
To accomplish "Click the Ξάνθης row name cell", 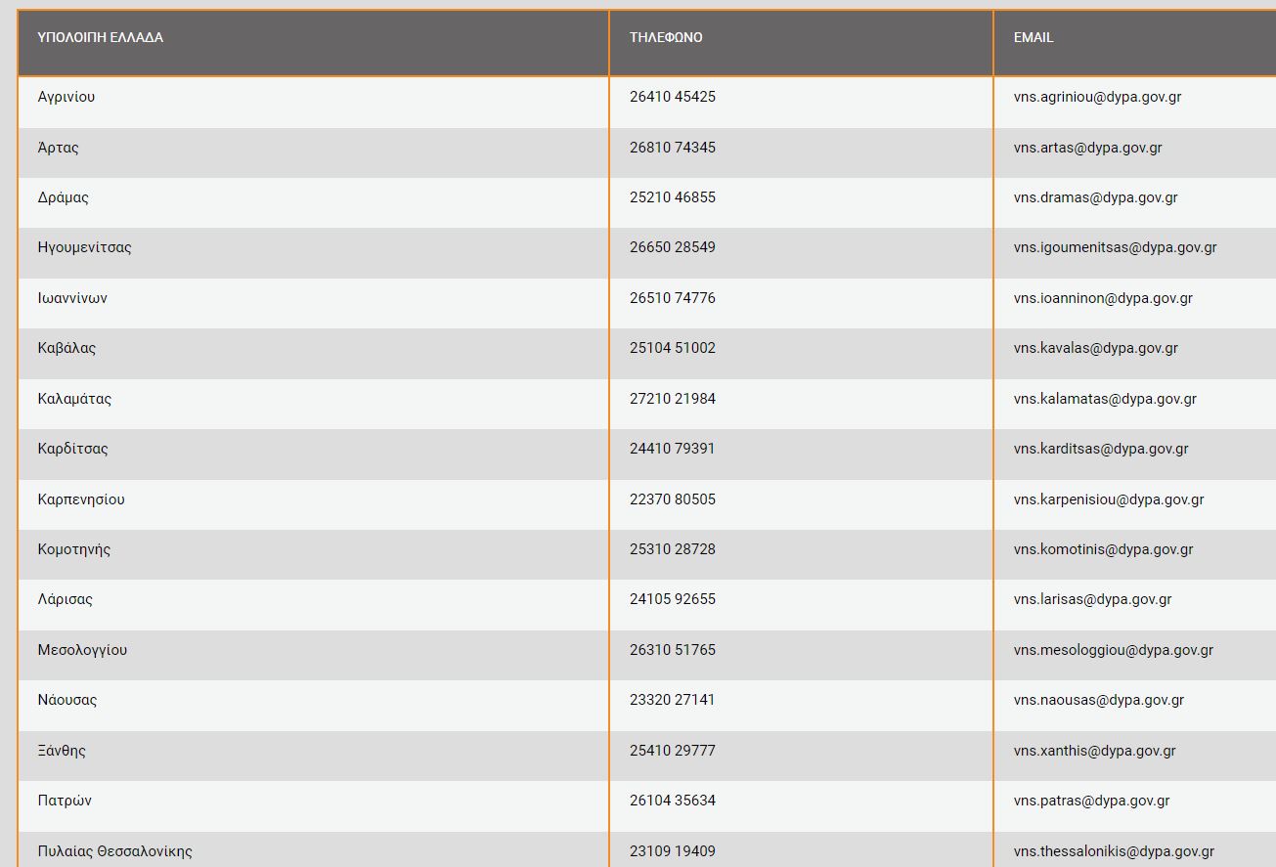I will pos(62,751).
